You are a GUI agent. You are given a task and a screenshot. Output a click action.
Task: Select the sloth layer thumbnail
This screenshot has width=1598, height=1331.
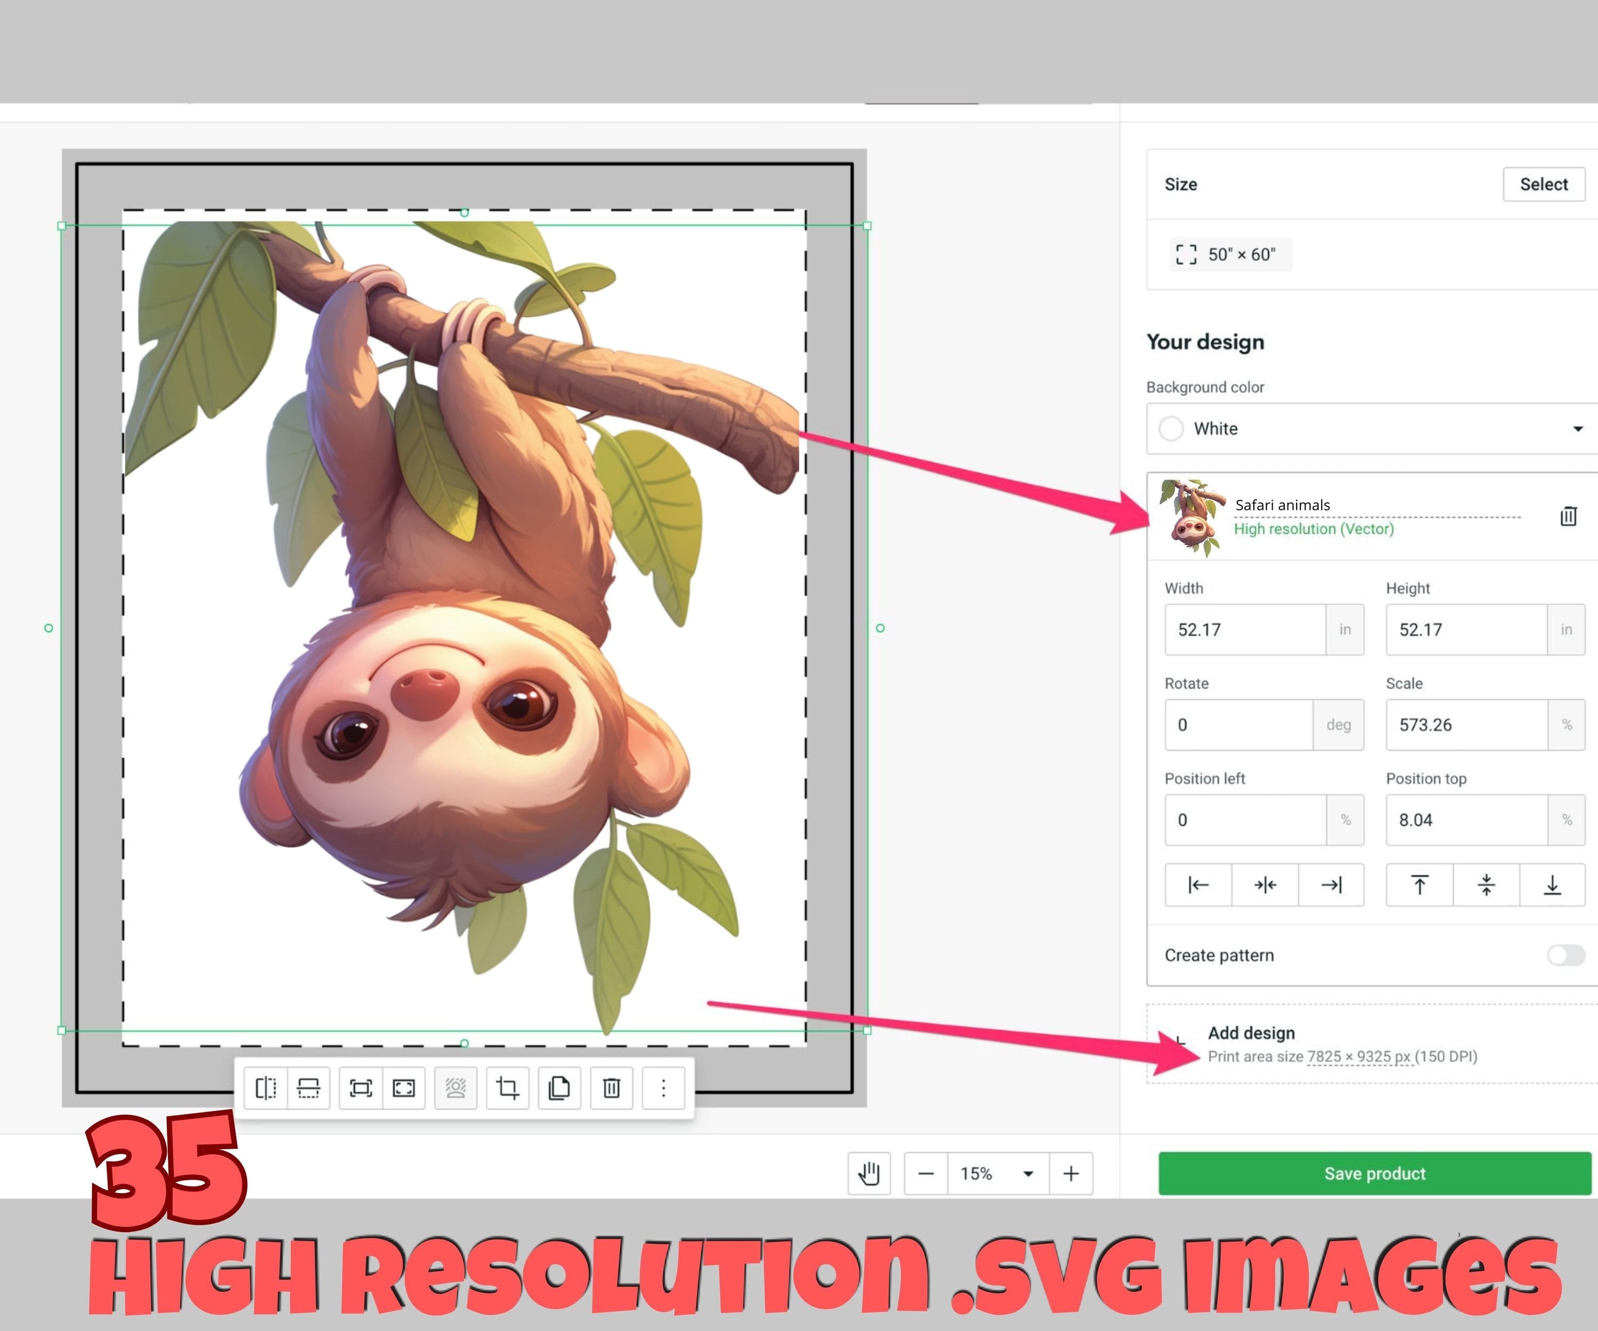click(x=1193, y=517)
